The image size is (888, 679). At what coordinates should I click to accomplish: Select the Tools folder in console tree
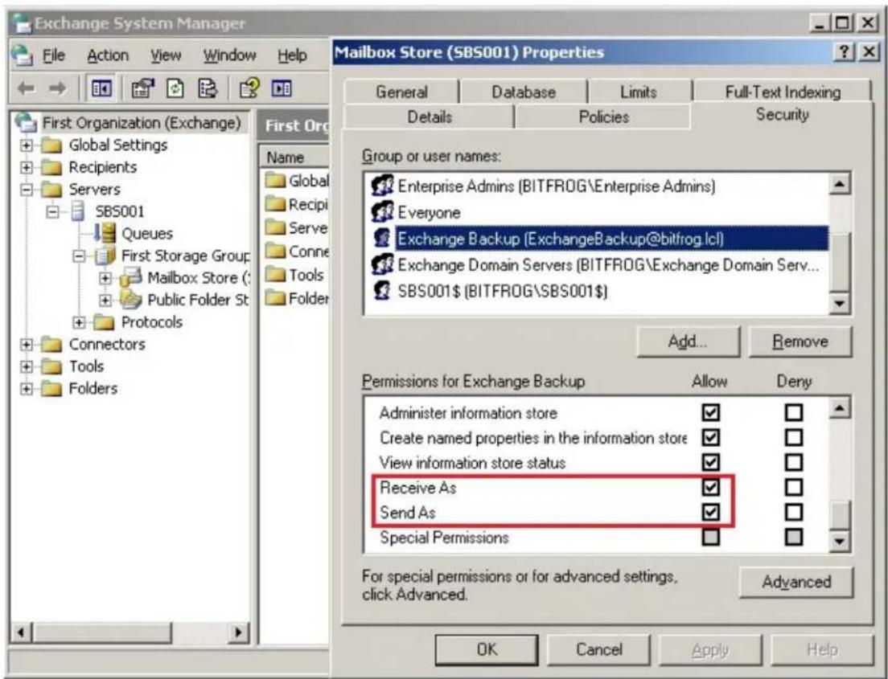point(86,366)
